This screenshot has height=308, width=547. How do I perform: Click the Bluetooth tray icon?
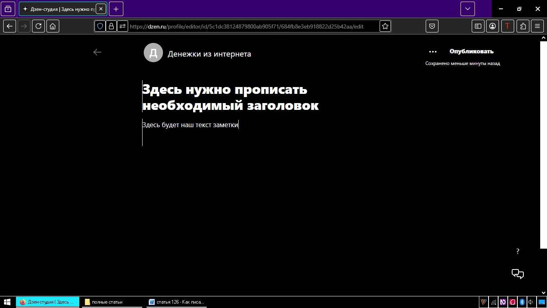tap(522, 302)
